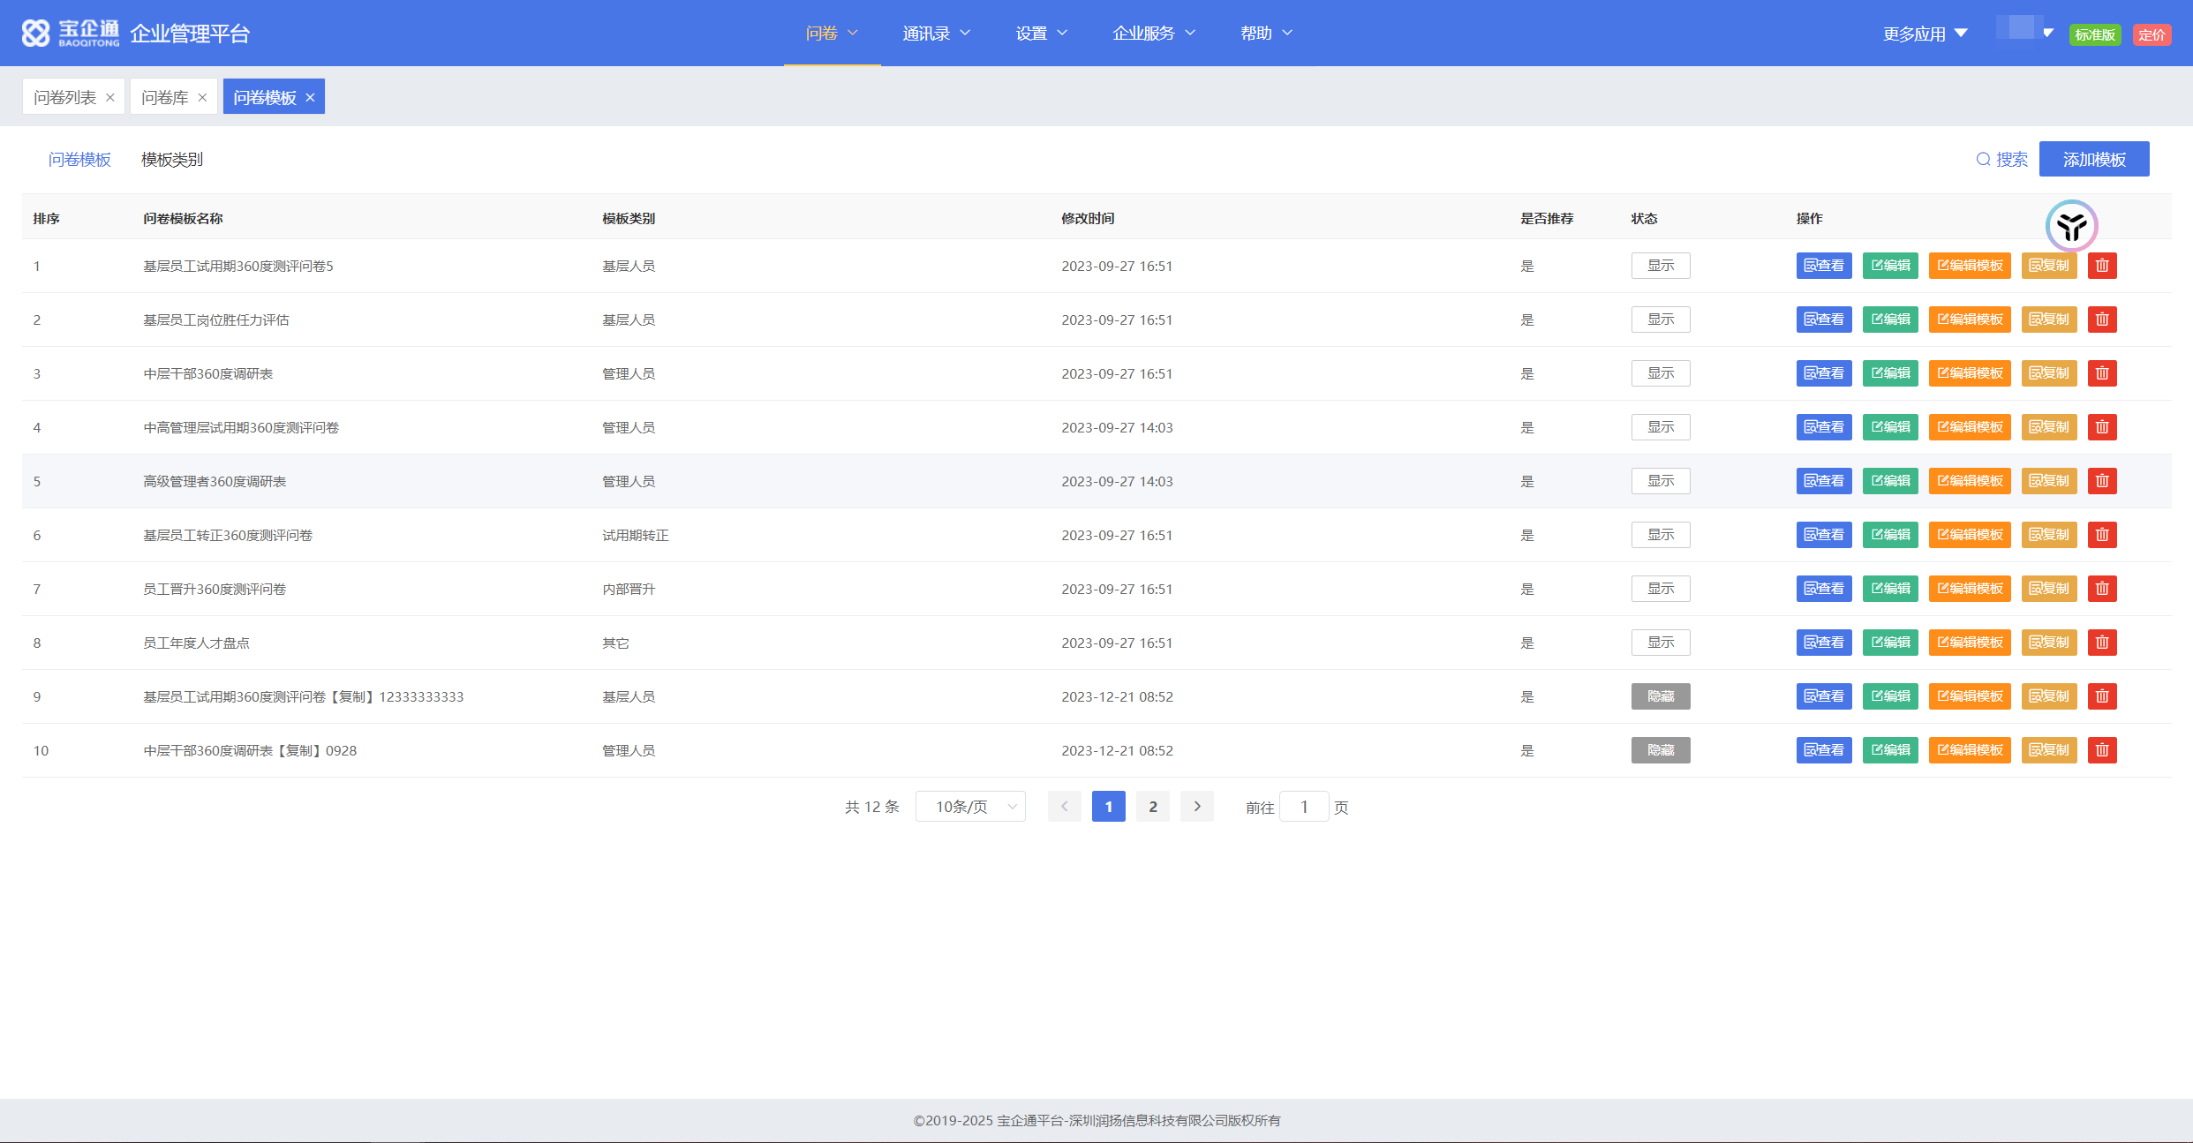Switch to the 问卷库 tab

coord(165,97)
